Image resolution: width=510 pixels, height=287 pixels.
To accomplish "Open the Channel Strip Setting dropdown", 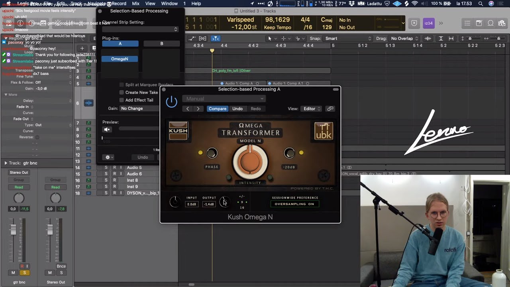I will coord(140,29).
